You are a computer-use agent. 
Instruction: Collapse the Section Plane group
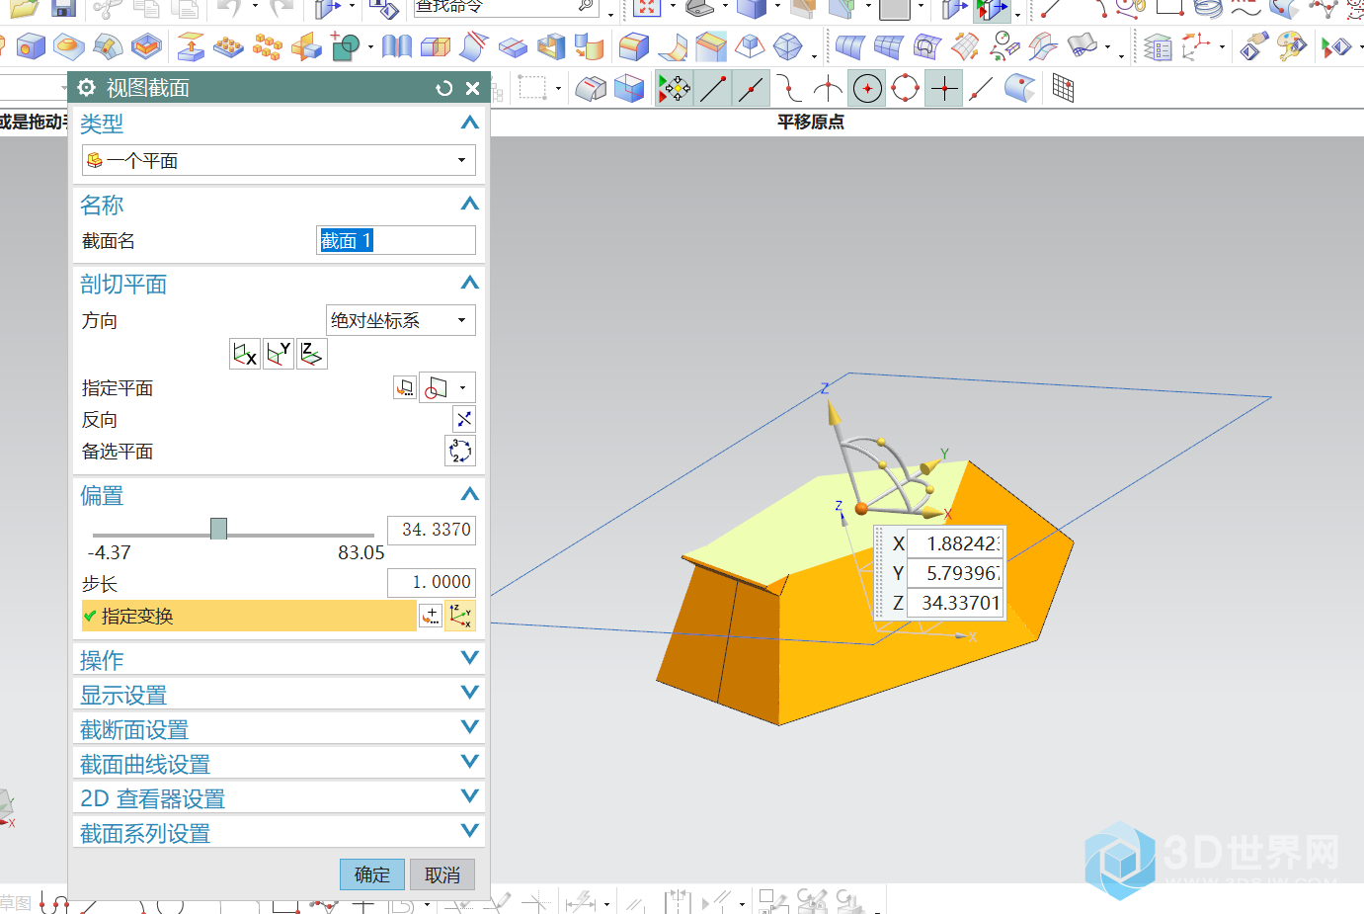470,283
